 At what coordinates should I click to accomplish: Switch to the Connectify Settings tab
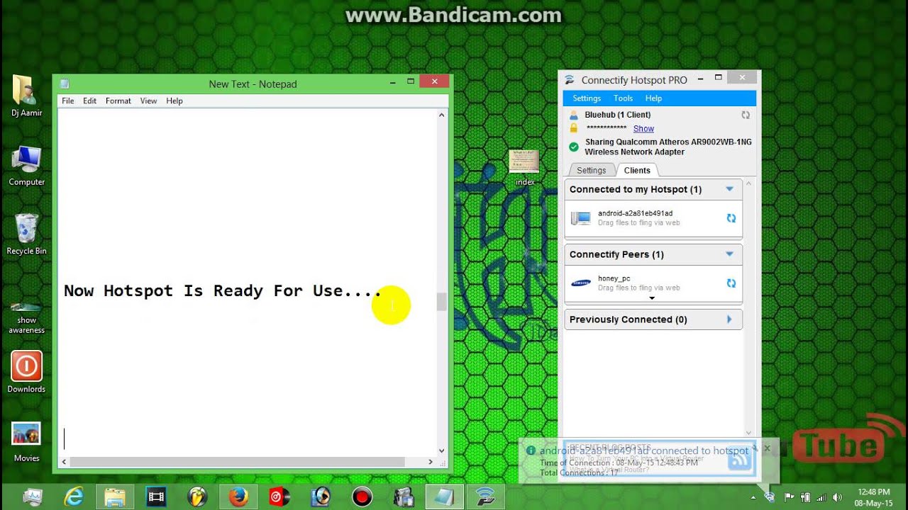tap(592, 170)
